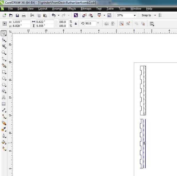The image size is (177, 176).
Task: Open the Help menu
Action: 149,9
